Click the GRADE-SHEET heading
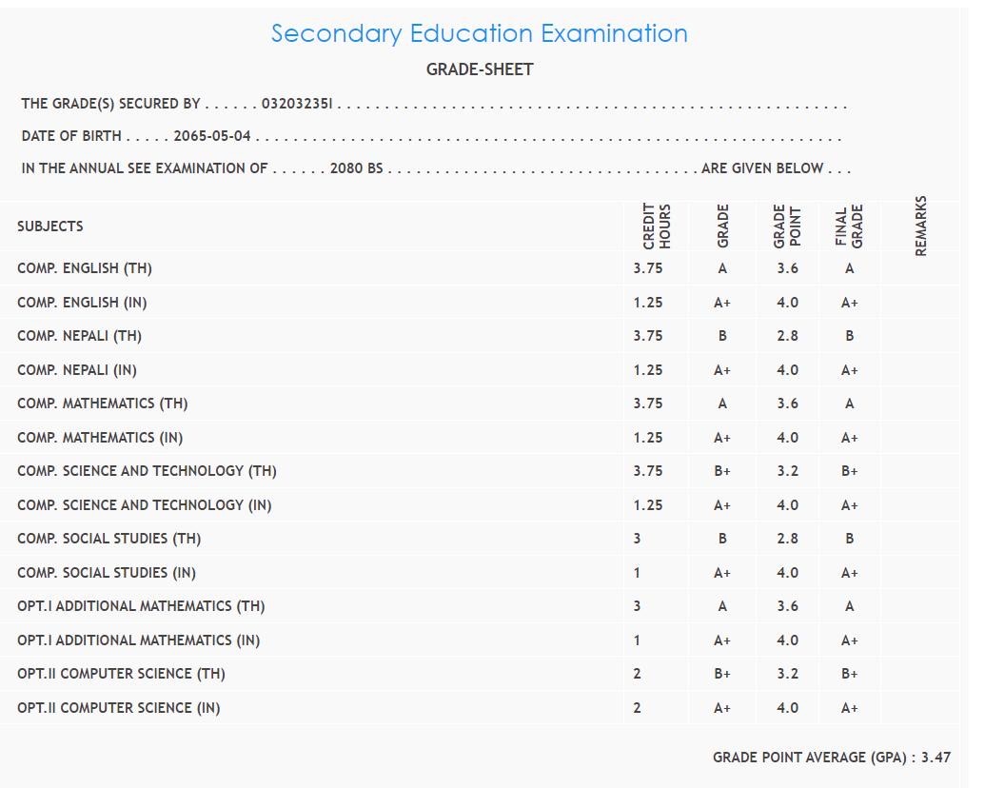 tap(480, 69)
